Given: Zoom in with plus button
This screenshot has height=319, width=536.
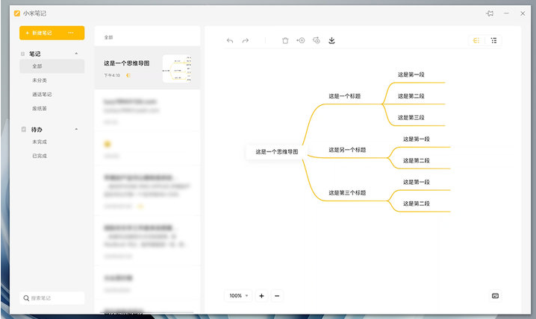Looking at the screenshot, I should [261, 296].
